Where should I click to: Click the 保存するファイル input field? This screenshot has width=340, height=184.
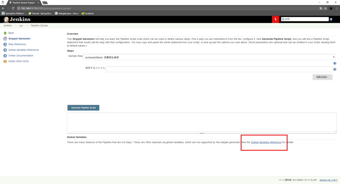pyautogui.click(x=219, y=69)
